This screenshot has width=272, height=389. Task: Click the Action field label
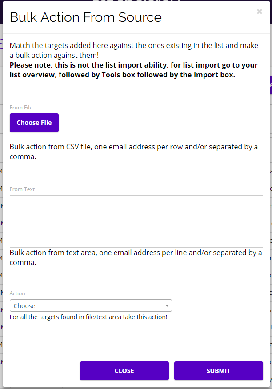pyautogui.click(x=17, y=293)
